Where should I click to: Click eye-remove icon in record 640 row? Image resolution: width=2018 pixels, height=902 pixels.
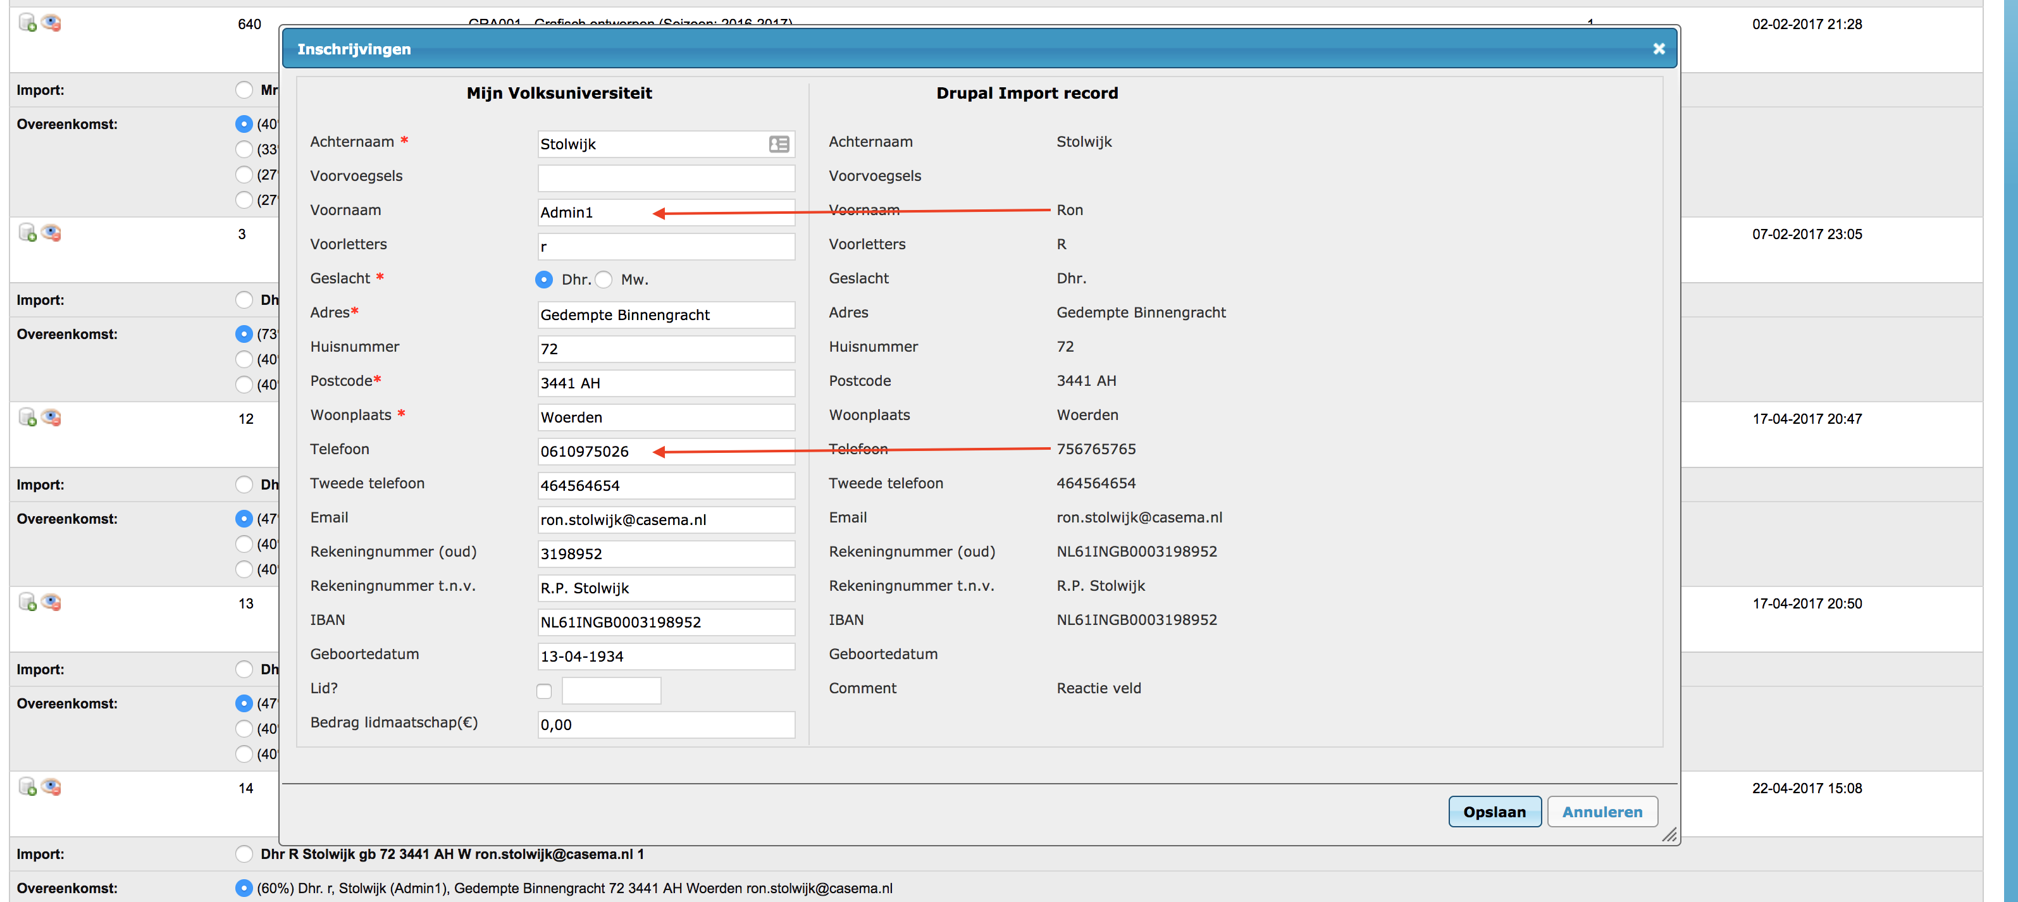(x=52, y=23)
